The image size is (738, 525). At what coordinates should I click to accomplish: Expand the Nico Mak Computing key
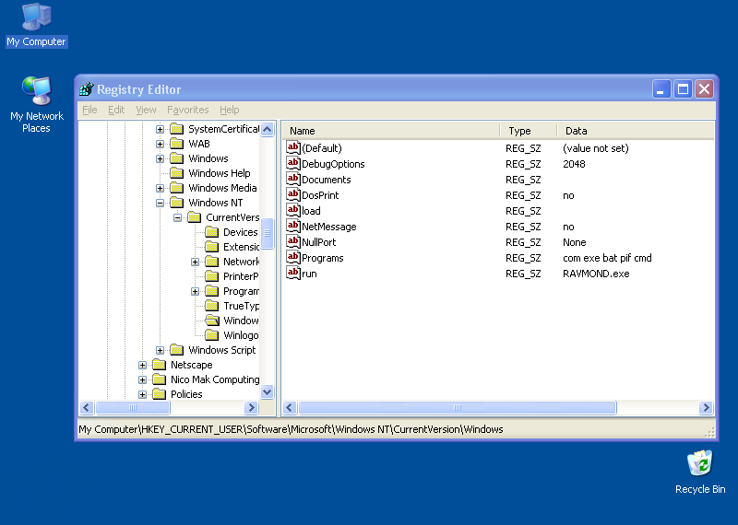(142, 379)
